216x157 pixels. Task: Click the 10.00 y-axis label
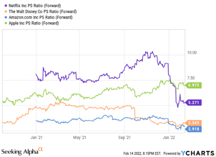[x=192, y=53]
